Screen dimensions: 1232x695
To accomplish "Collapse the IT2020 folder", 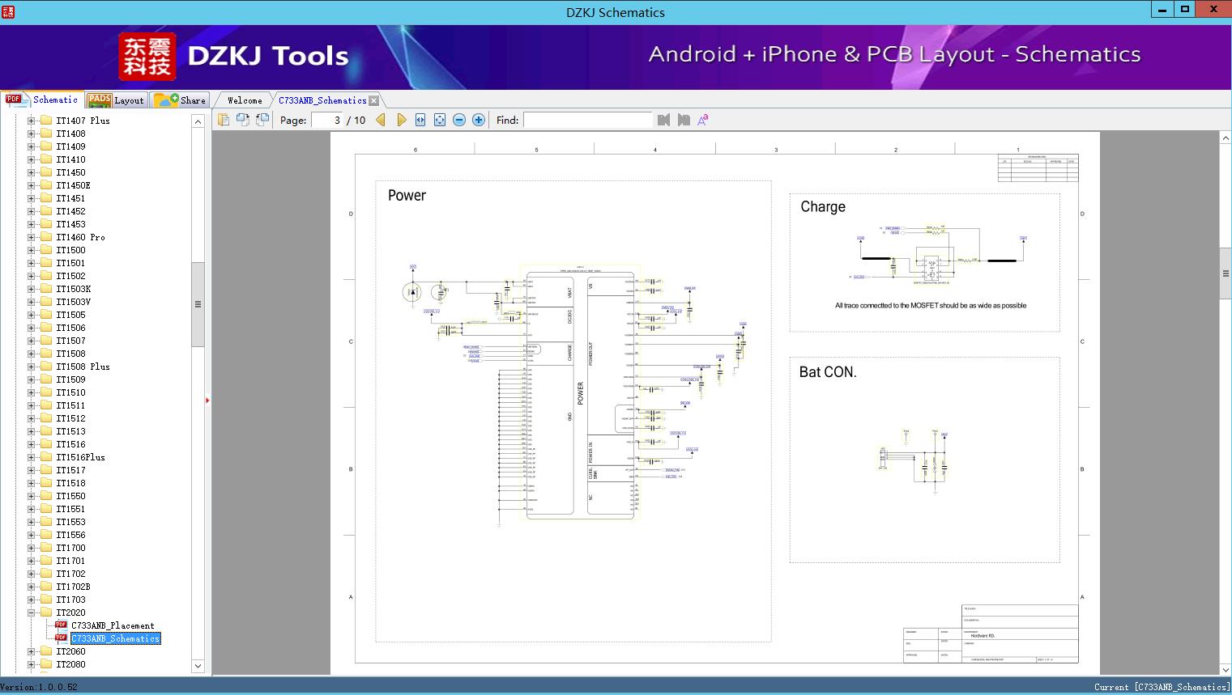I will pos(32,612).
